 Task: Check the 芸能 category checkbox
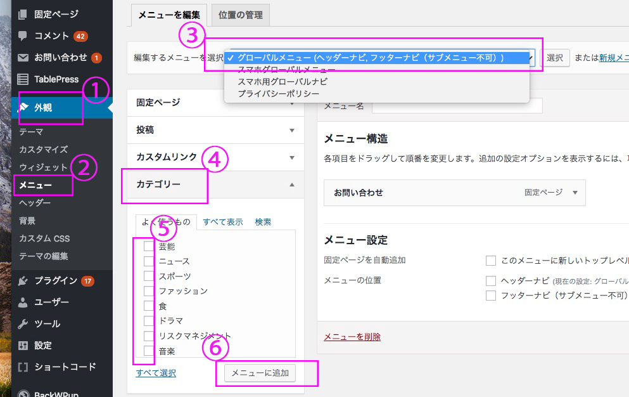click(x=149, y=246)
